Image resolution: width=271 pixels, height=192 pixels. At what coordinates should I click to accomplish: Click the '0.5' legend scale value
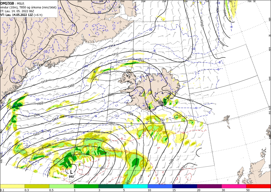[51, 190]
